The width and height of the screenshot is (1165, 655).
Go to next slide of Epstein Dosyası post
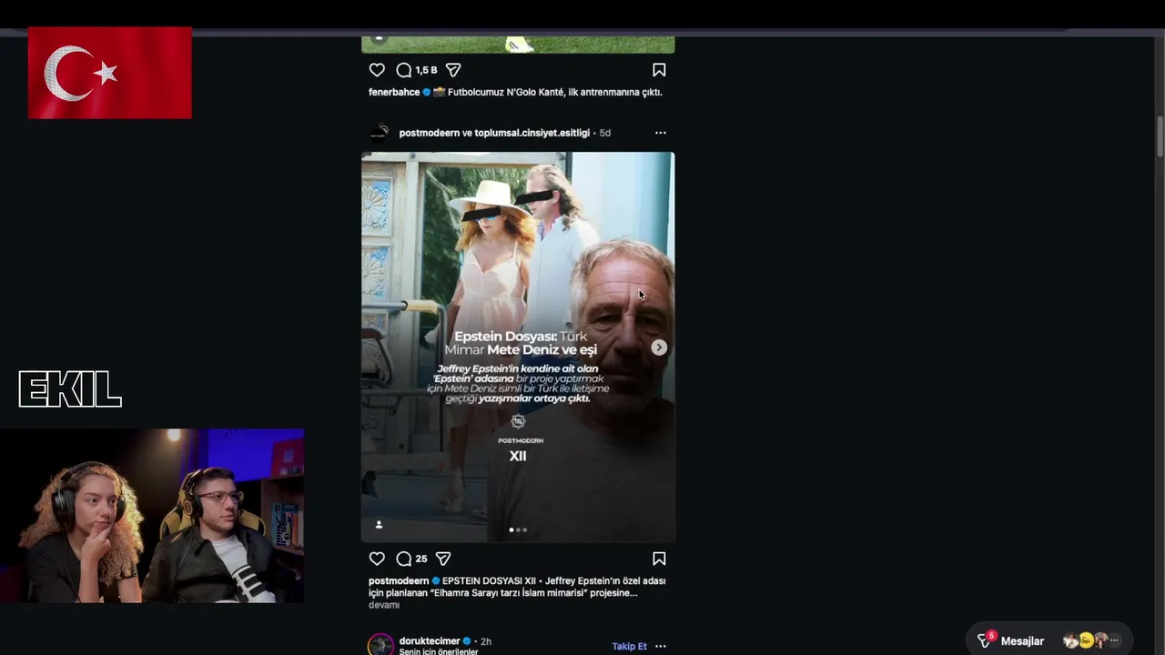coord(659,348)
